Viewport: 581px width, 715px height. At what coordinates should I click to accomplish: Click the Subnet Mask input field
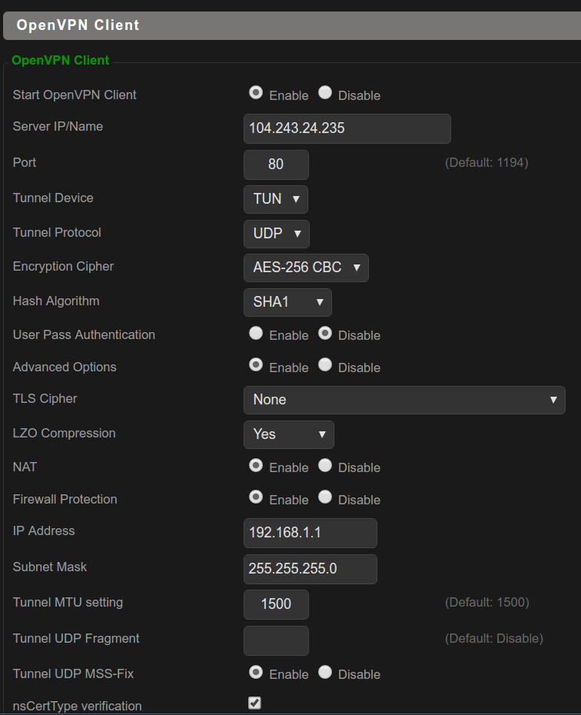310,569
